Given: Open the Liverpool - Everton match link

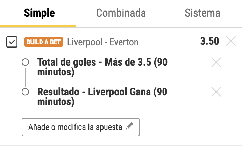Looking at the screenshot, I should pyautogui.click(x=103, y=42).
